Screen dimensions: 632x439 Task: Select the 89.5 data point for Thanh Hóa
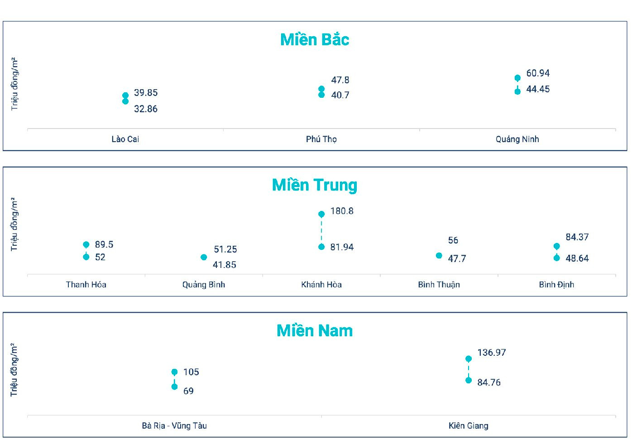[x=86, y=245]
